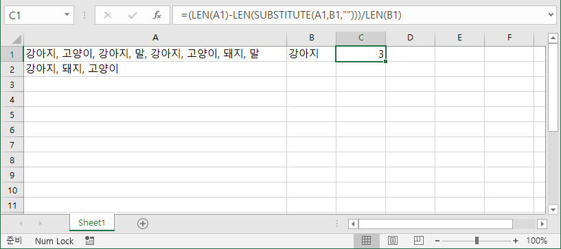This screenshot has width=561, height=249.
Task: Go to the previous sheet tab arrow
Action: (x=21, y=224)
